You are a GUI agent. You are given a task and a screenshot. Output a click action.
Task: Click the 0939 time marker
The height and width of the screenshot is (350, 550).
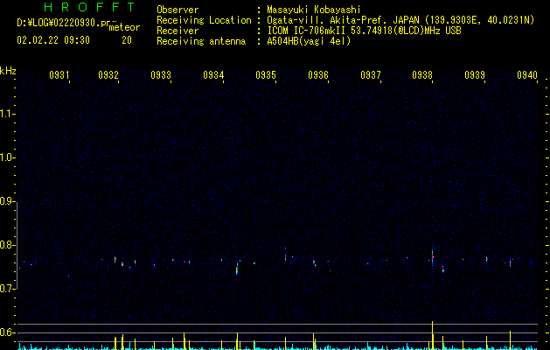(475, 75)
